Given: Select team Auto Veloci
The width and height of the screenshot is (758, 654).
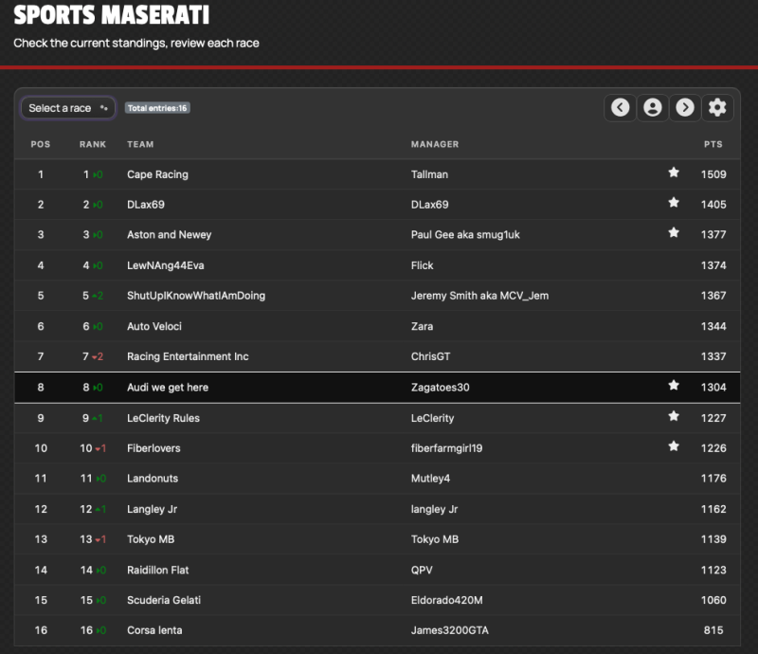Looking at the screenshot, I should coord(154,326).
